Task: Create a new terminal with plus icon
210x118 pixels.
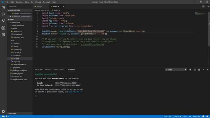Action: [x=190, y=70]
